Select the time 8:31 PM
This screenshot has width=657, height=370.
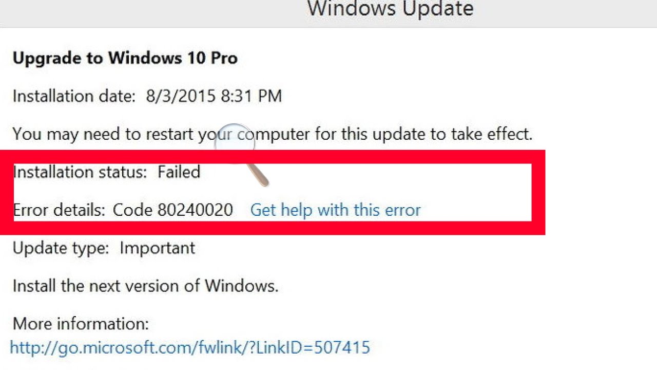pyautogui.click(x=251, y=96)
